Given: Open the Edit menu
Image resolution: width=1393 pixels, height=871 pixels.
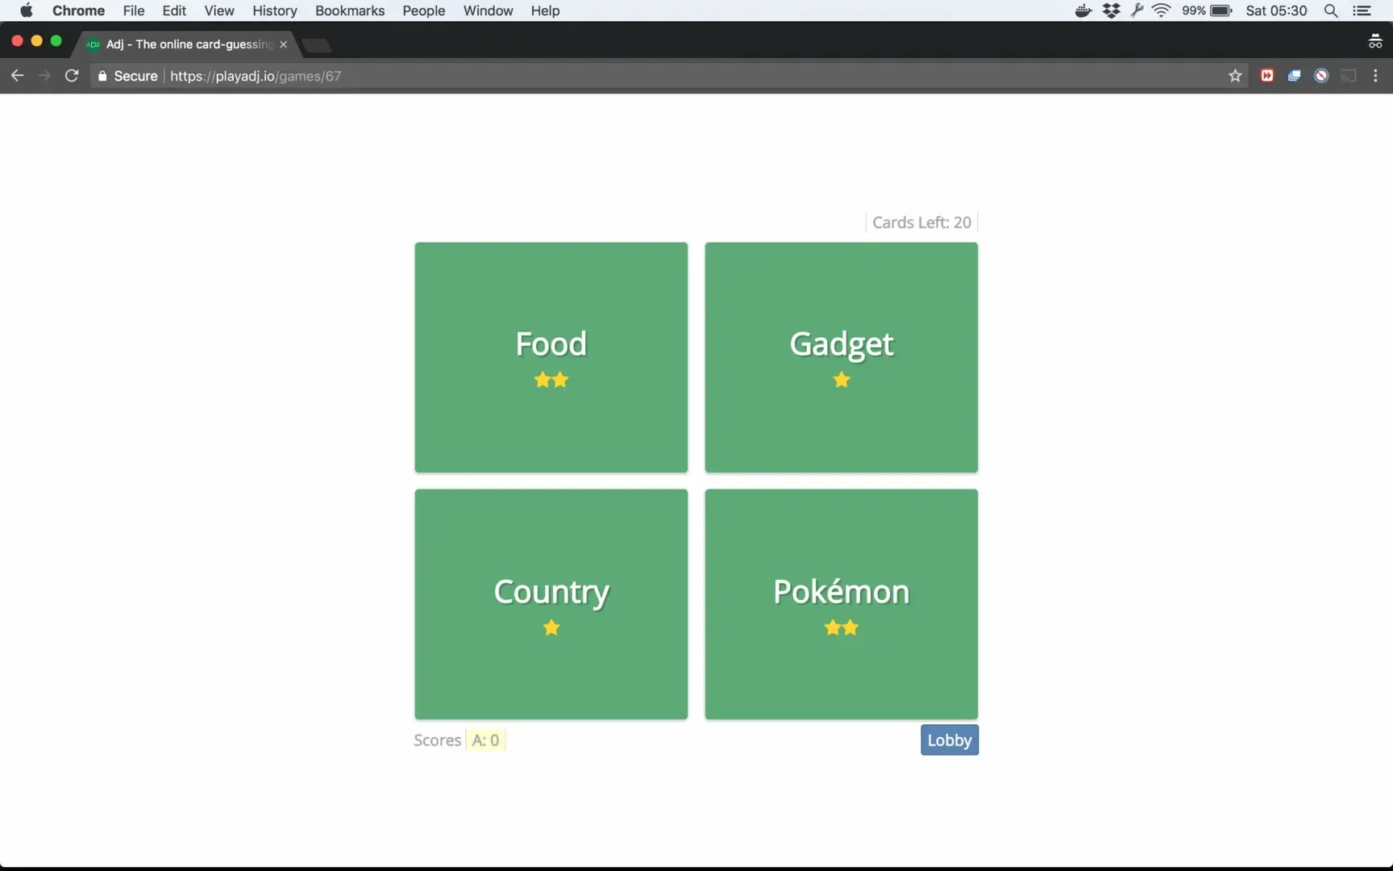Looking at the screenshot, I should (174, 10).
